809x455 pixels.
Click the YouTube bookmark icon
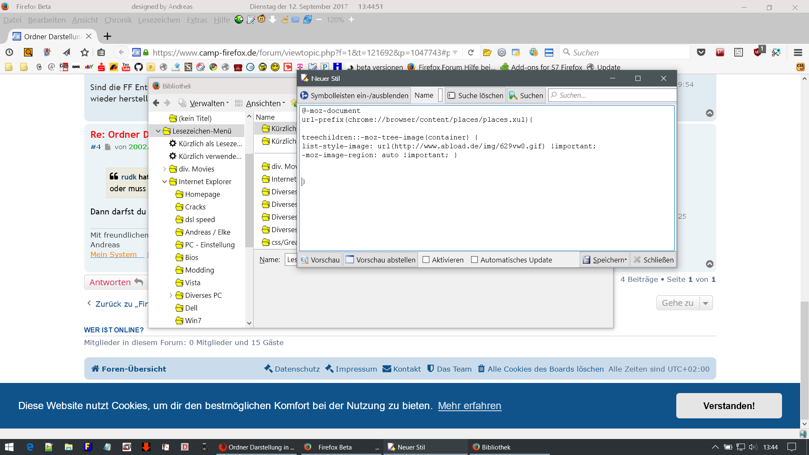126,67
